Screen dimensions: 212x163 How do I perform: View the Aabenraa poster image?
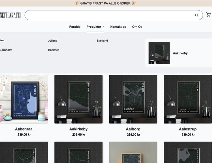click(x=24, y=99)
